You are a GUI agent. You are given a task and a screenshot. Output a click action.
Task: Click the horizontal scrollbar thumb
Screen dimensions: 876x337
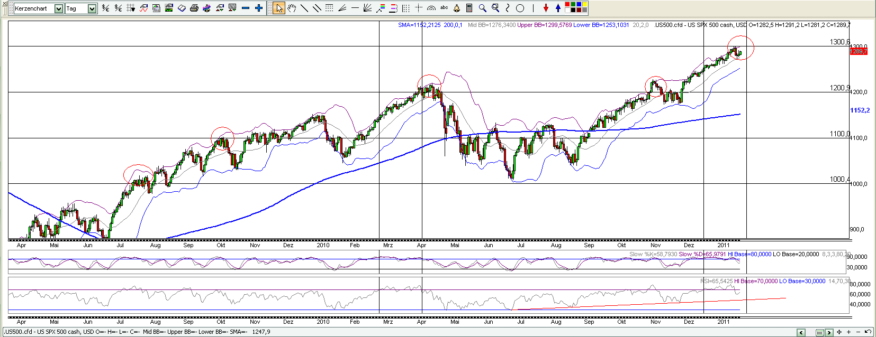[x=820, y=332]
